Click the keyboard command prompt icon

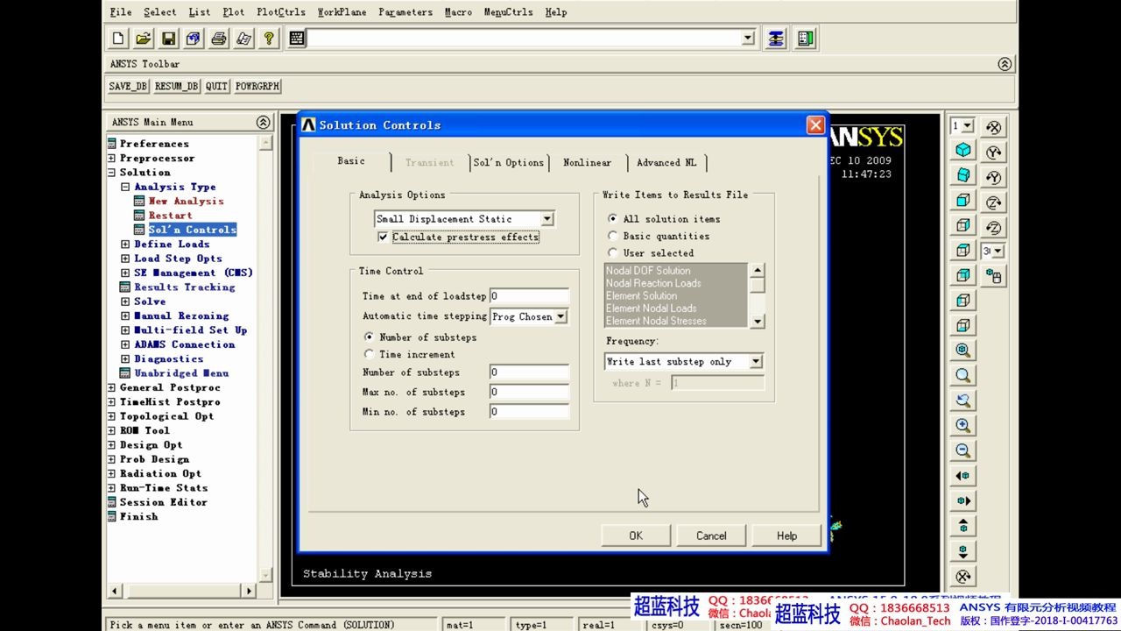point(297,39)
